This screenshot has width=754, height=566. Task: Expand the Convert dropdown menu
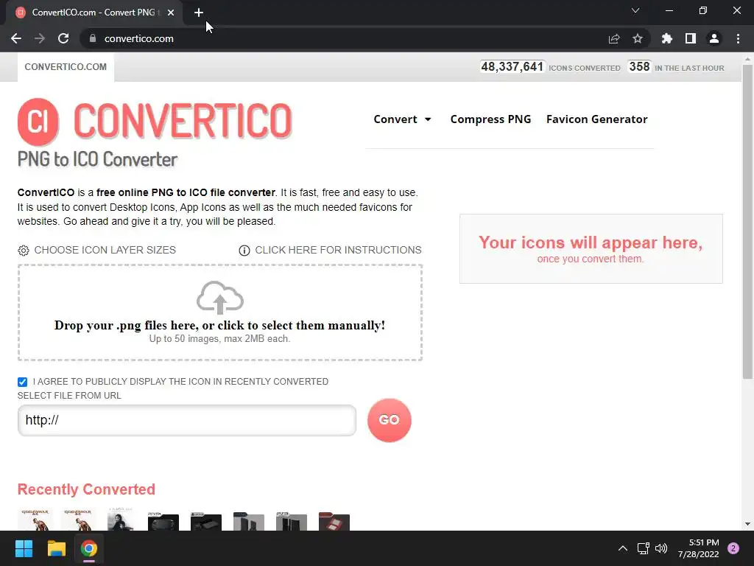click(403, 119)
